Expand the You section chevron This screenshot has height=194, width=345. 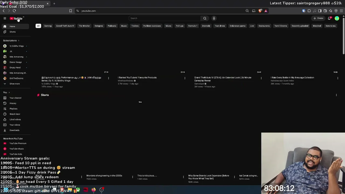pyautogui.click(x=9, y=92)
